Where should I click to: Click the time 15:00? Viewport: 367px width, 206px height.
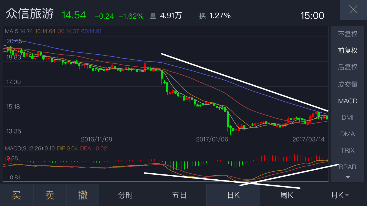click(x=312, y=16)
